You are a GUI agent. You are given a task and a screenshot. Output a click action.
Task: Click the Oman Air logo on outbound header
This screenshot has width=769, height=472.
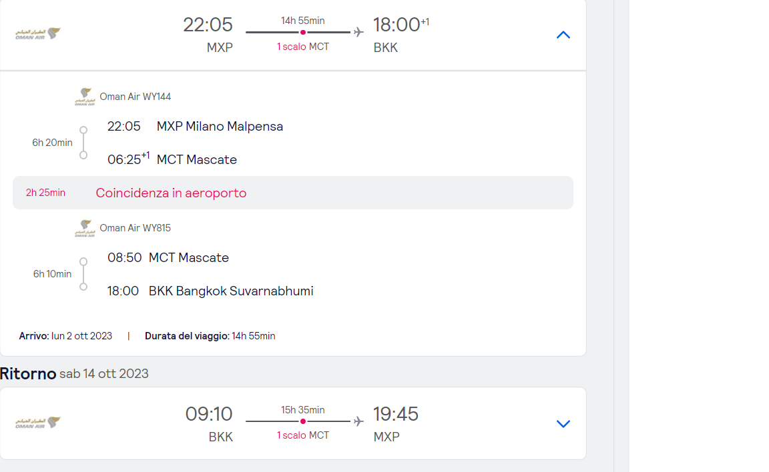[x=38, y=34]
